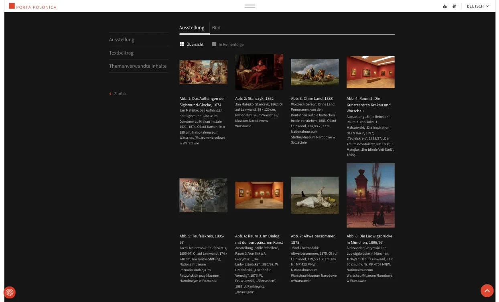
Task: Select Textbeitrag in the sidebar
Action: (x=121, y=53)
